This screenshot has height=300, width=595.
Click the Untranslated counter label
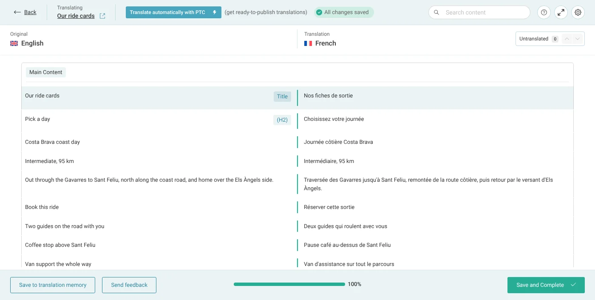tap(534, 39)
